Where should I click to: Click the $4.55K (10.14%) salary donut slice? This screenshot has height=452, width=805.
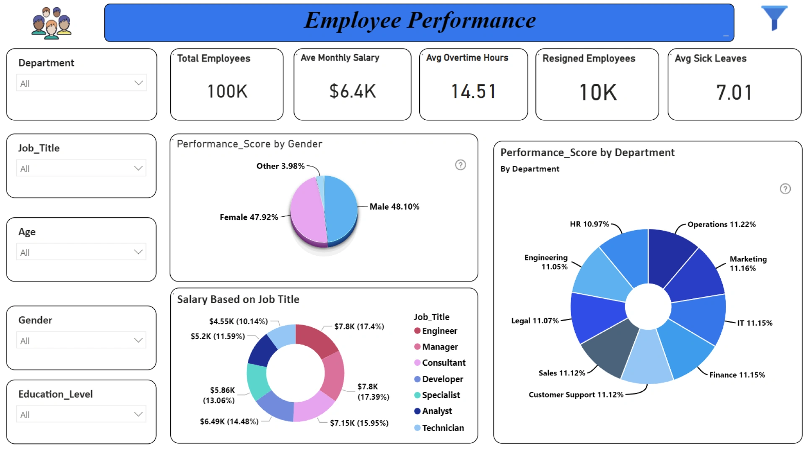(x=283, y=335)
